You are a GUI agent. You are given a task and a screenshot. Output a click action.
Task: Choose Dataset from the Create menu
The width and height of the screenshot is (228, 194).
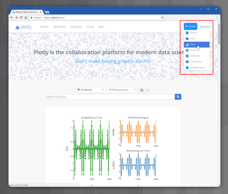(197, 33)
